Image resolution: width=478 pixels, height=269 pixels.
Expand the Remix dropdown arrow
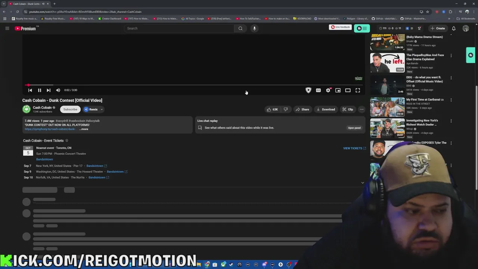pos(102,109)
